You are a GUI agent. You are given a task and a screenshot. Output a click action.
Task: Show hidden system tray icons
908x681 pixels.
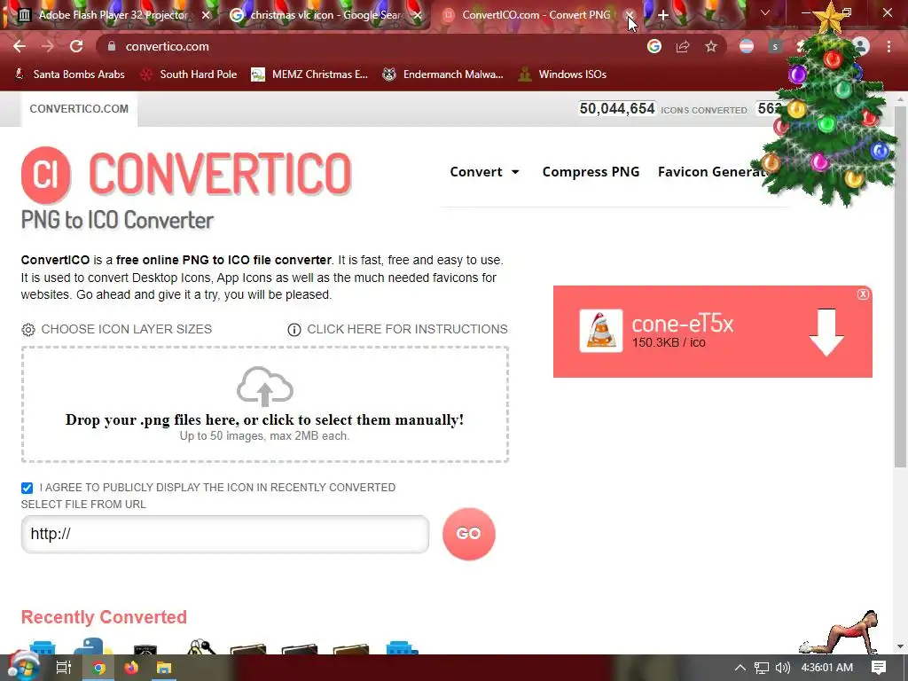740,668
